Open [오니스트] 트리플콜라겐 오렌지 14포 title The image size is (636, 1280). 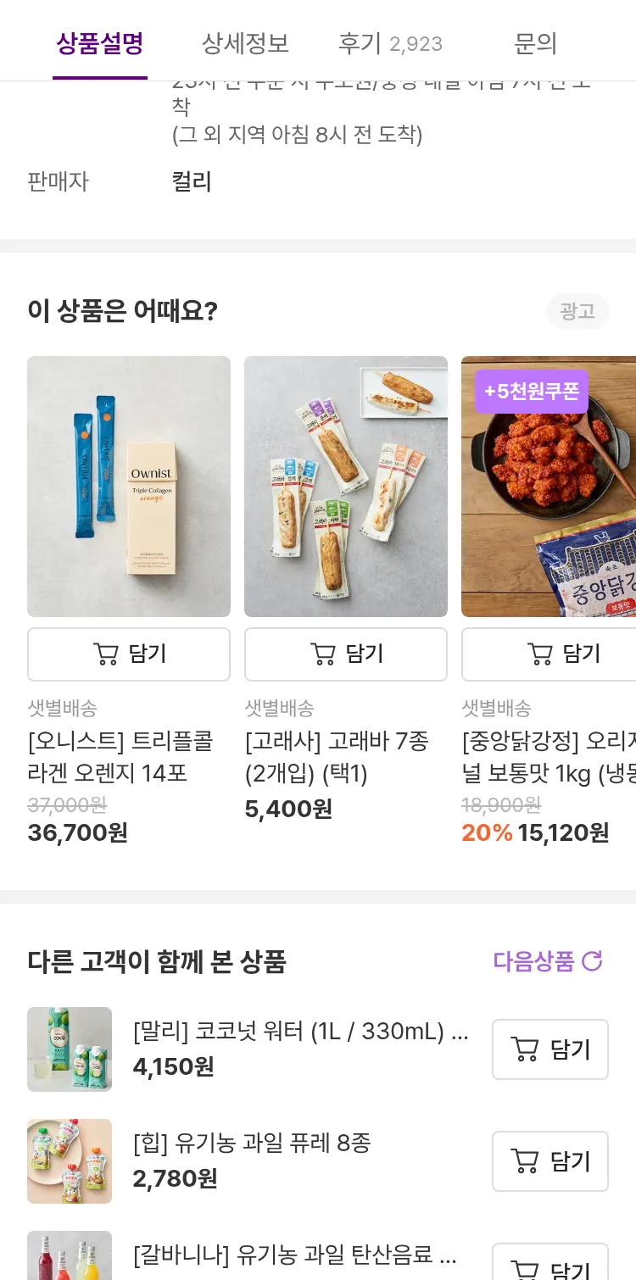pos(120,757)
